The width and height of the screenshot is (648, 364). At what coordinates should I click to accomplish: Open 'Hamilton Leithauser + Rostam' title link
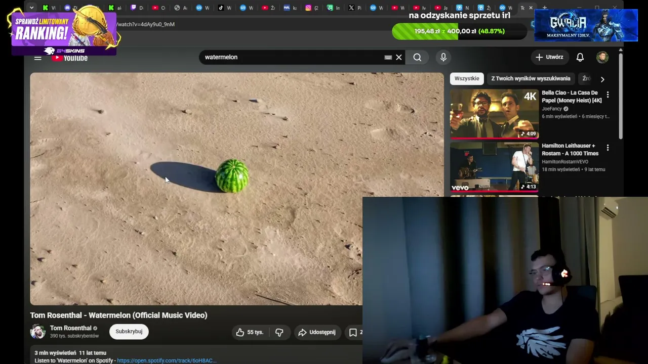point(570,150)
